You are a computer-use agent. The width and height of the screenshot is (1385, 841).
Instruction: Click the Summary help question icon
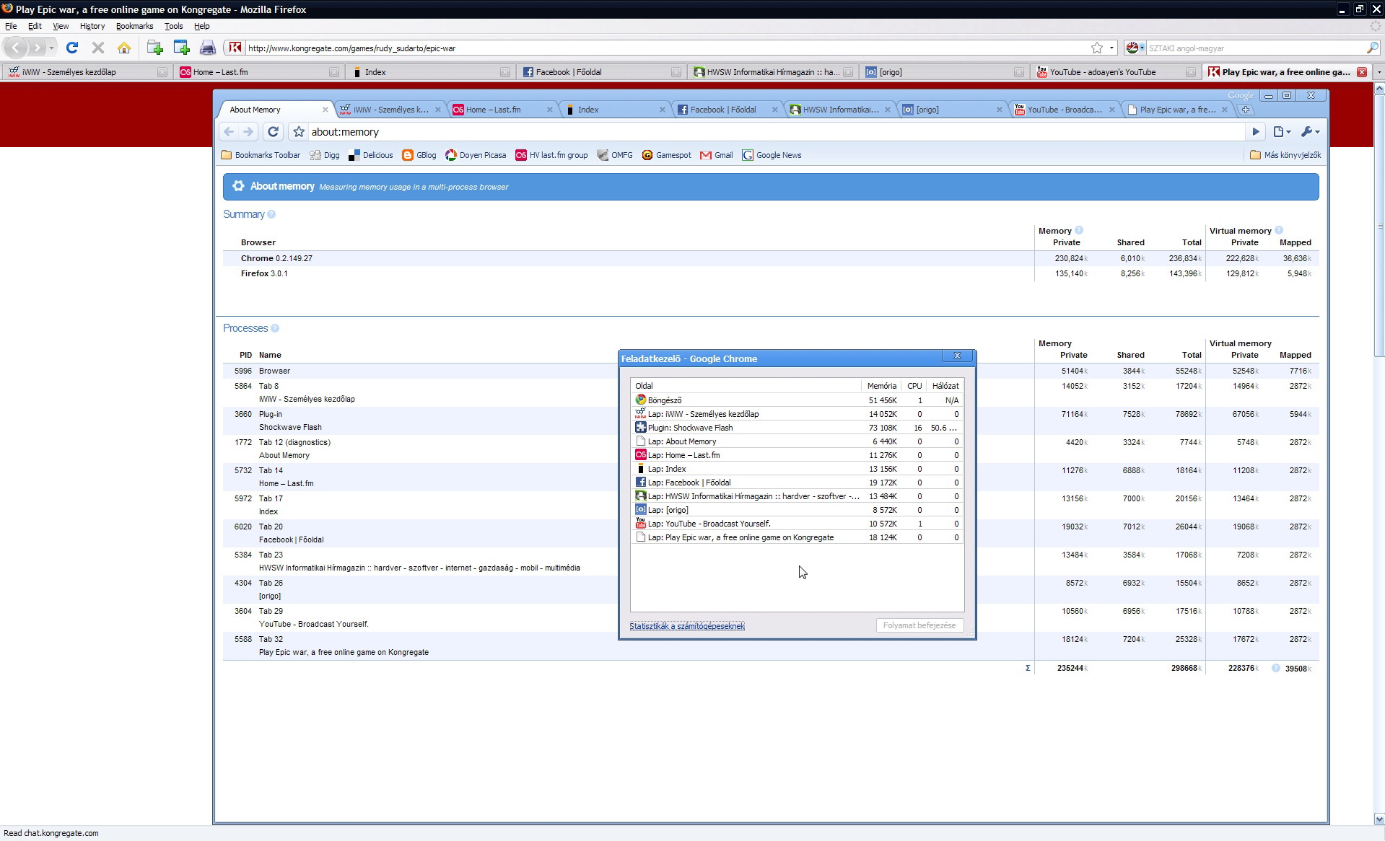271,214
